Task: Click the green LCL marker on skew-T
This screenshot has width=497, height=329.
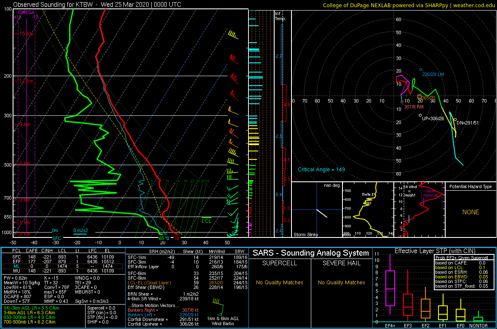Action: coord(207,220)
